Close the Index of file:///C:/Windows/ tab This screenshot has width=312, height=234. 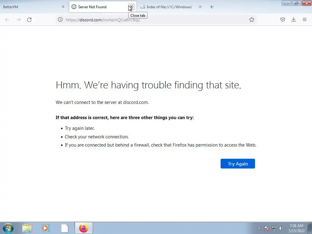[x=200, y=7]
